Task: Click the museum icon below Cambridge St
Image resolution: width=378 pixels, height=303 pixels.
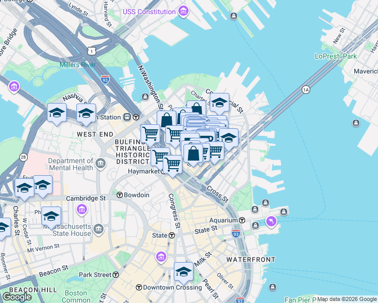Action: point(82,209)
